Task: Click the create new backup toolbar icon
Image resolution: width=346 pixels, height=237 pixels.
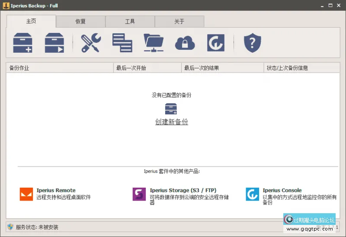Action: pos(23,43)
